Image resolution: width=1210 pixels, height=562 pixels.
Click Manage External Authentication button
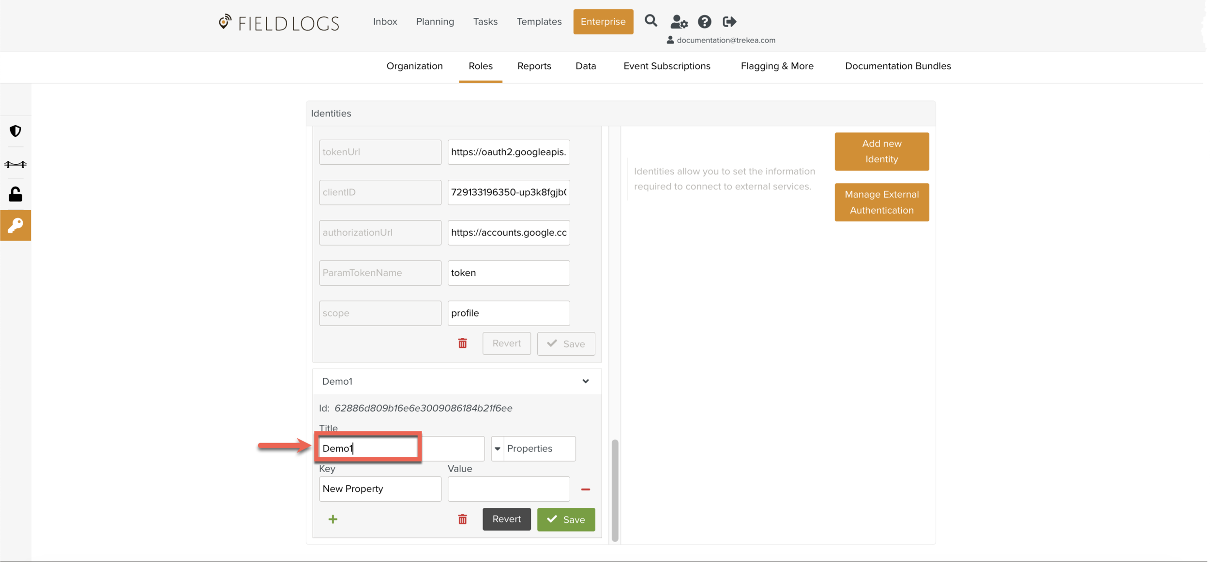click(x=881, y=202)
